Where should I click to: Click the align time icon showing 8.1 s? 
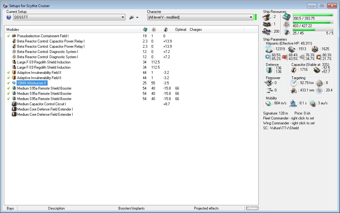(x=293, y=103)
